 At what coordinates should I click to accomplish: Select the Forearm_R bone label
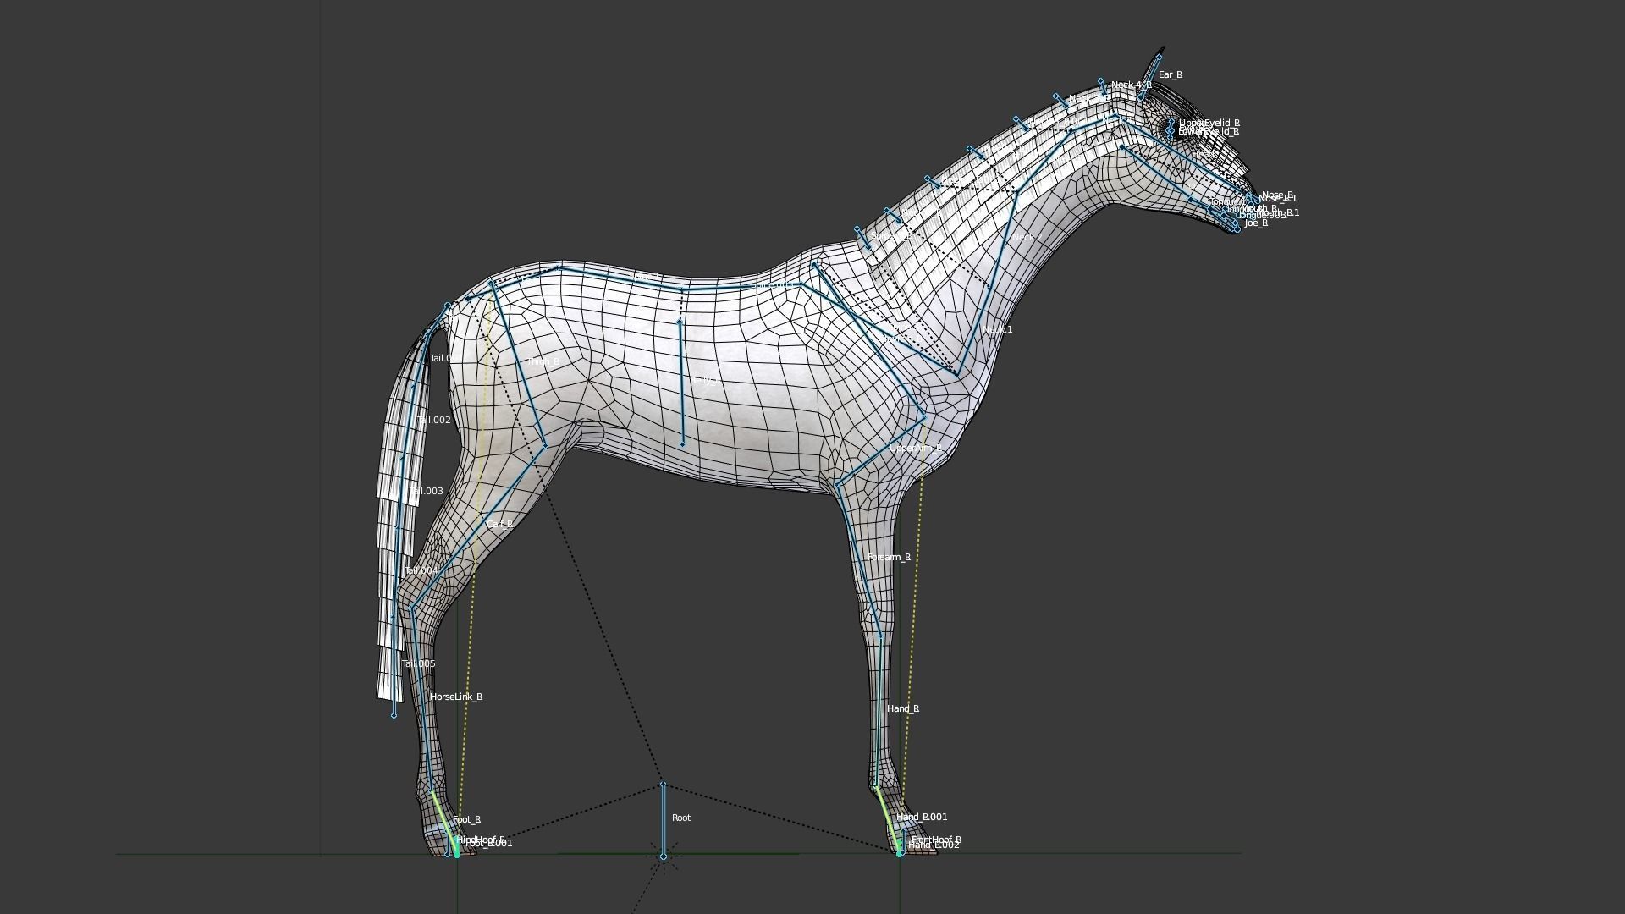click(x=889, y=557)
